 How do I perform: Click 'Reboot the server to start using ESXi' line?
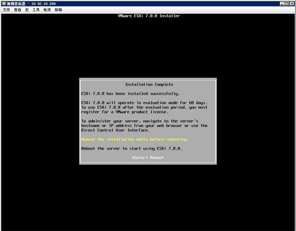pyautogui.click(x=132, y=148)
